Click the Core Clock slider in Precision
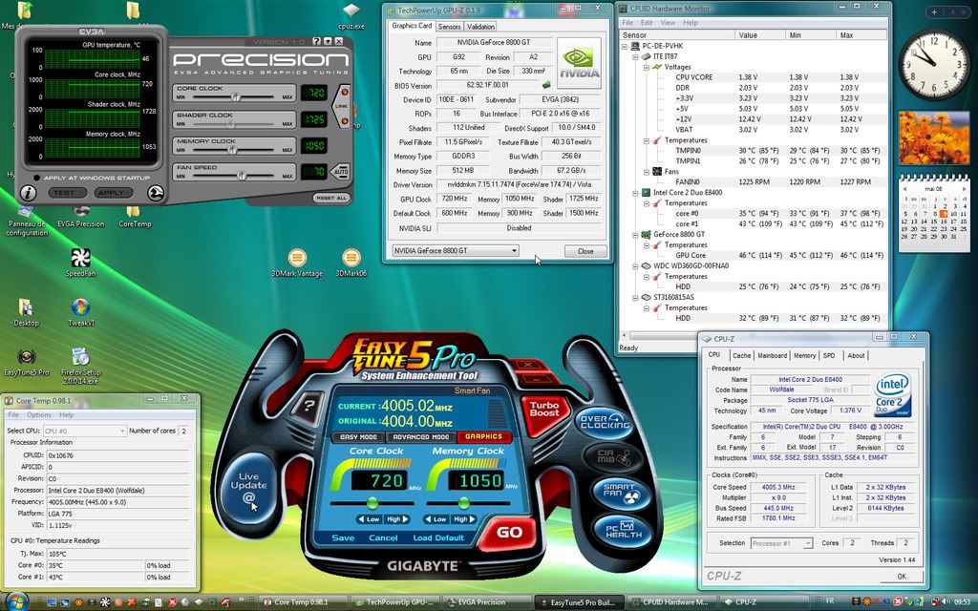The height and width of the screenshot is (611, 978). coord(234,96)
